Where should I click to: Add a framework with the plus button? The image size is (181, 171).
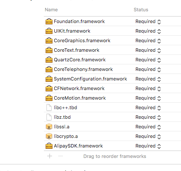(x=49, y=156)
